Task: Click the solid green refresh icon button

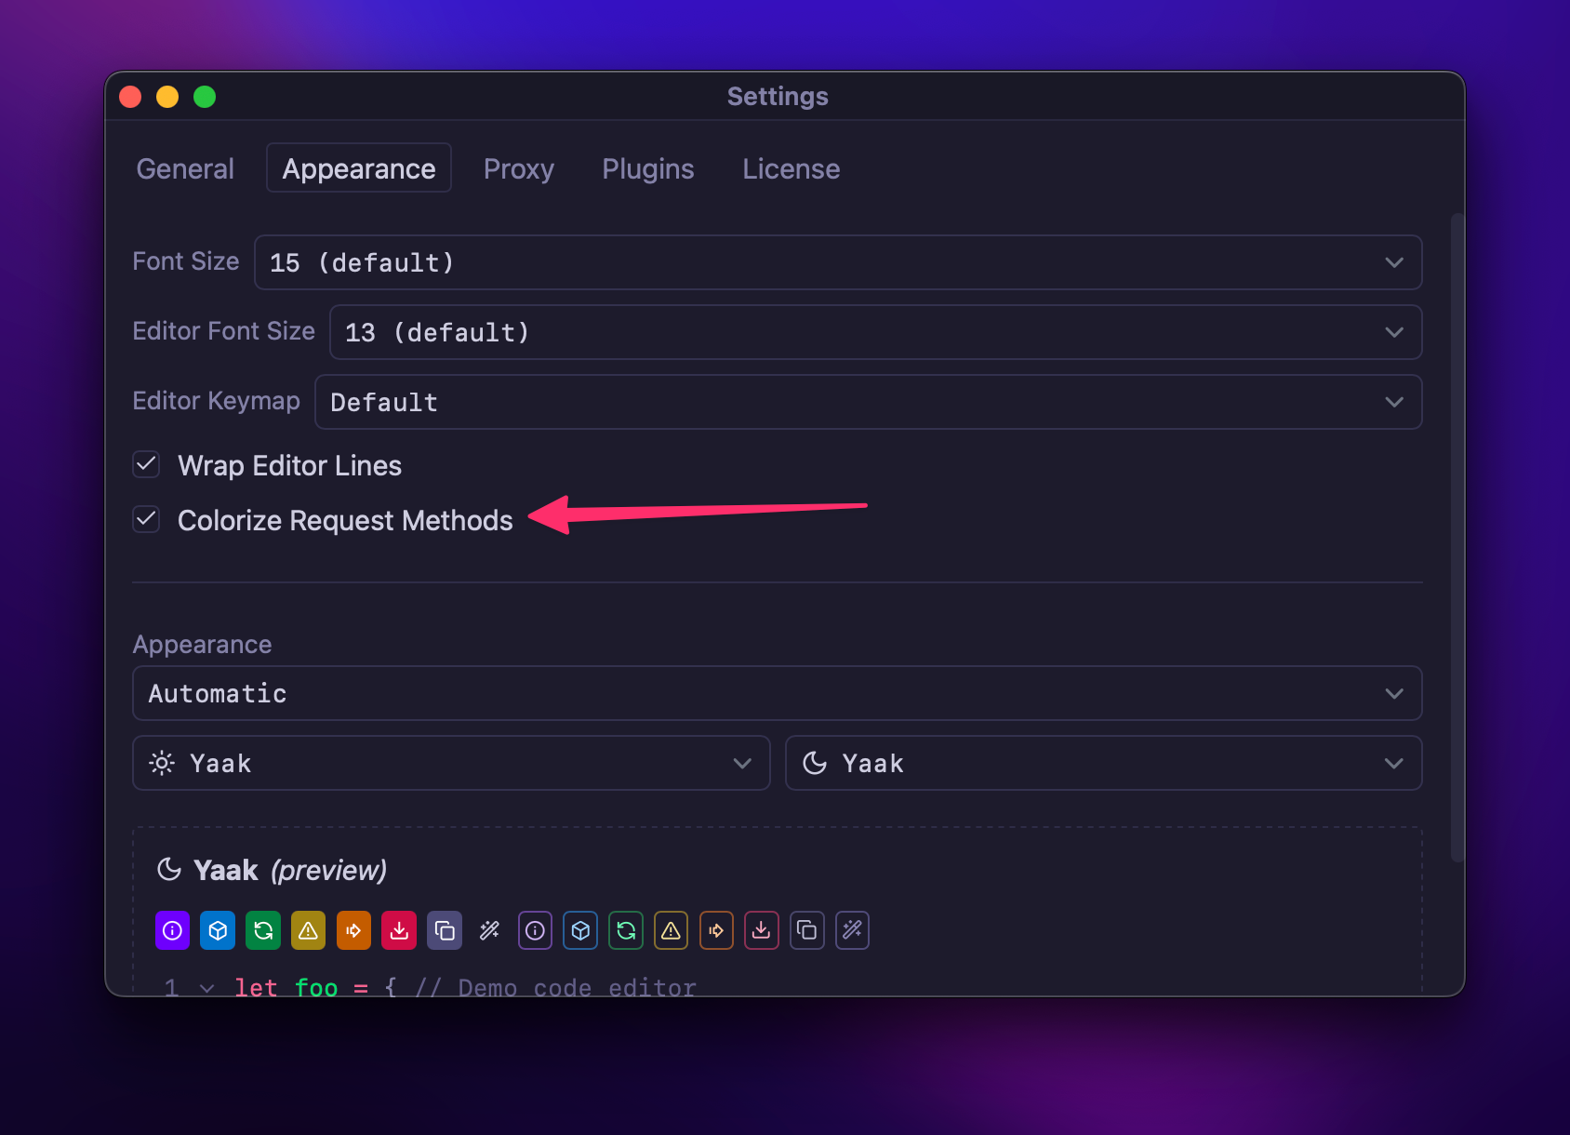Action: pos(263,930)
